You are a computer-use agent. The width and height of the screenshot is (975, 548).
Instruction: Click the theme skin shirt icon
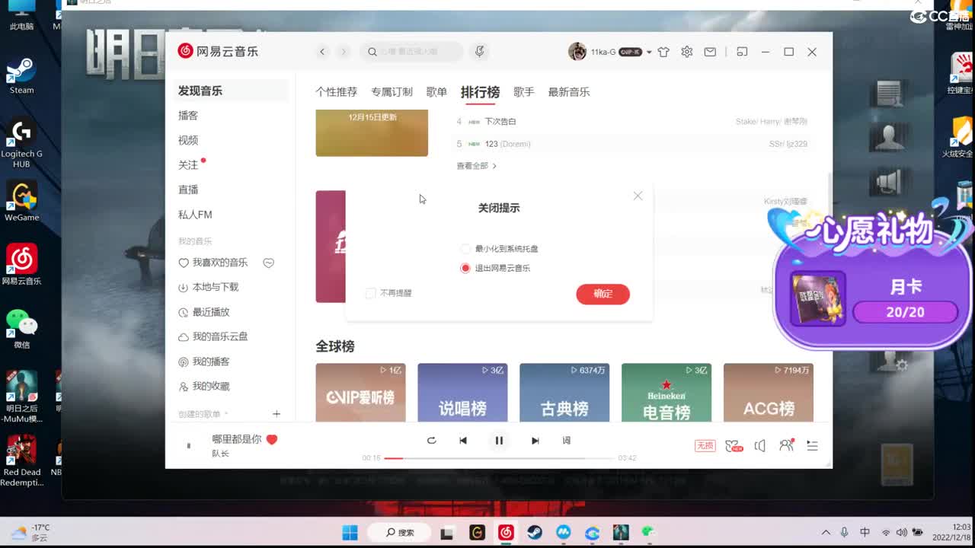click(x=663, y=51)
